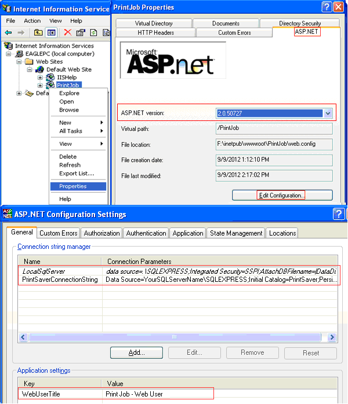Click the IIS window title bar icon
Screen dimensions: 348x404
(x=6, y=9)
